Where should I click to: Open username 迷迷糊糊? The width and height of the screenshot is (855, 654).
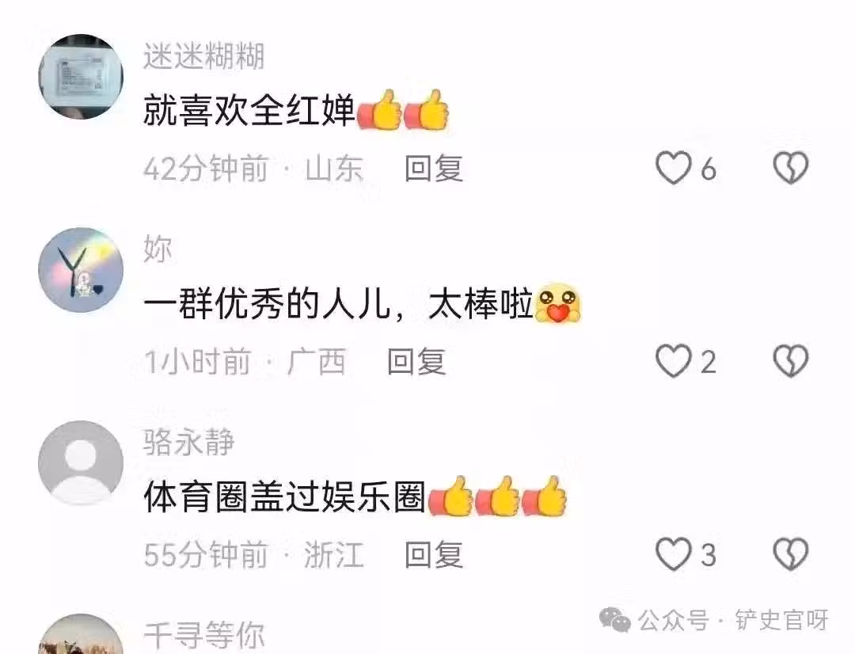(204, 57)
